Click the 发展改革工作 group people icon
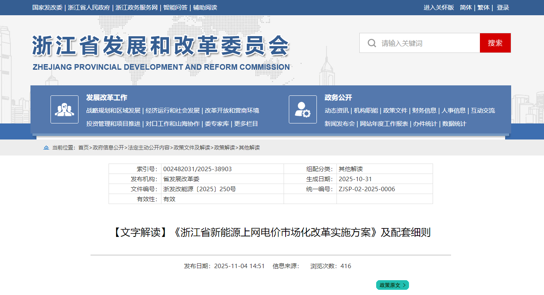The height and width of the screenshot is (295, 544). click(x=64, y=109)
